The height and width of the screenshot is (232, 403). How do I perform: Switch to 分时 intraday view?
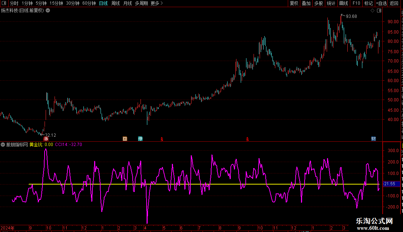[x=14, y=3]
